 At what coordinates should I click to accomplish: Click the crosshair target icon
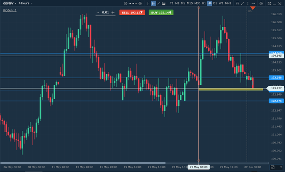261,4
